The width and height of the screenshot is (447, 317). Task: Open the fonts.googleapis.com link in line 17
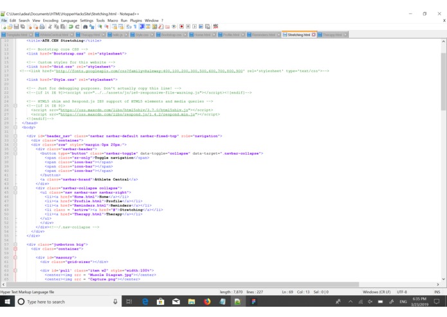coord(149,71)
